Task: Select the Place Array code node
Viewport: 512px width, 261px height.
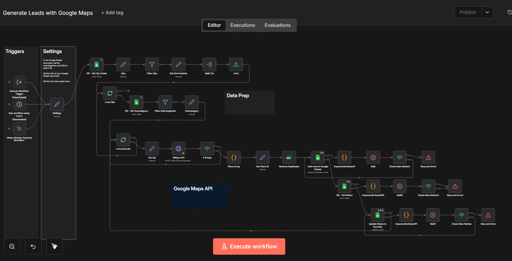Action: 234,157
